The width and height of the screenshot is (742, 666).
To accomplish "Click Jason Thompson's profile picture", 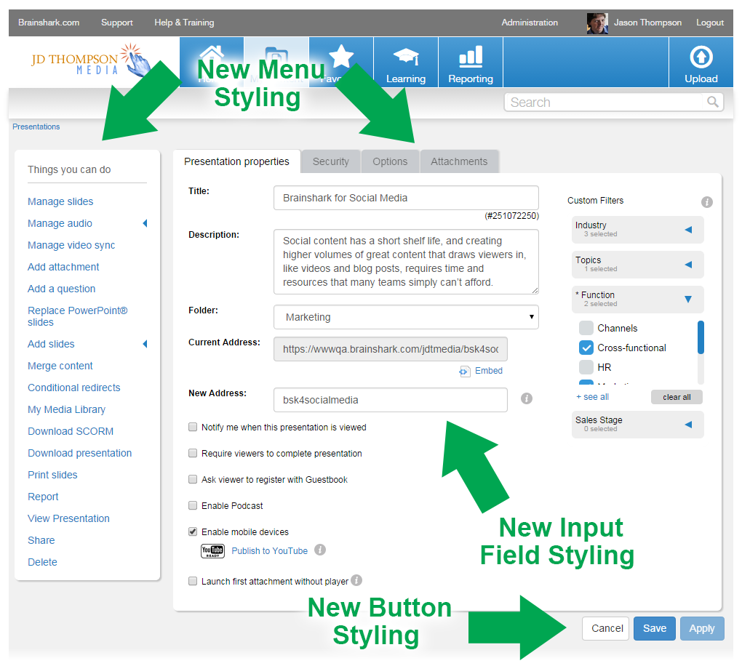I will [x=597, y=23].
